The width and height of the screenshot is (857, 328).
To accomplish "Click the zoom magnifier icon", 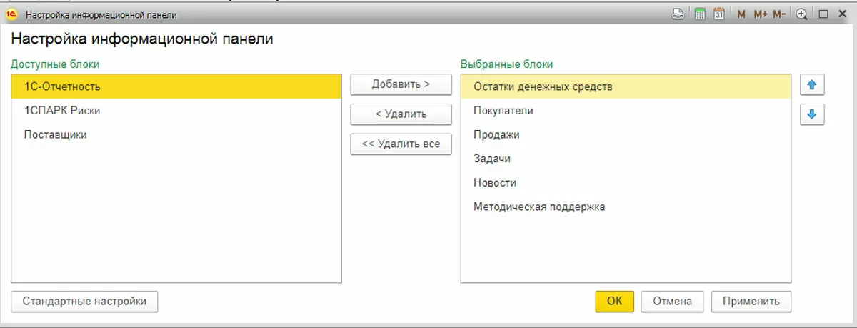I will tap(802, 14).
